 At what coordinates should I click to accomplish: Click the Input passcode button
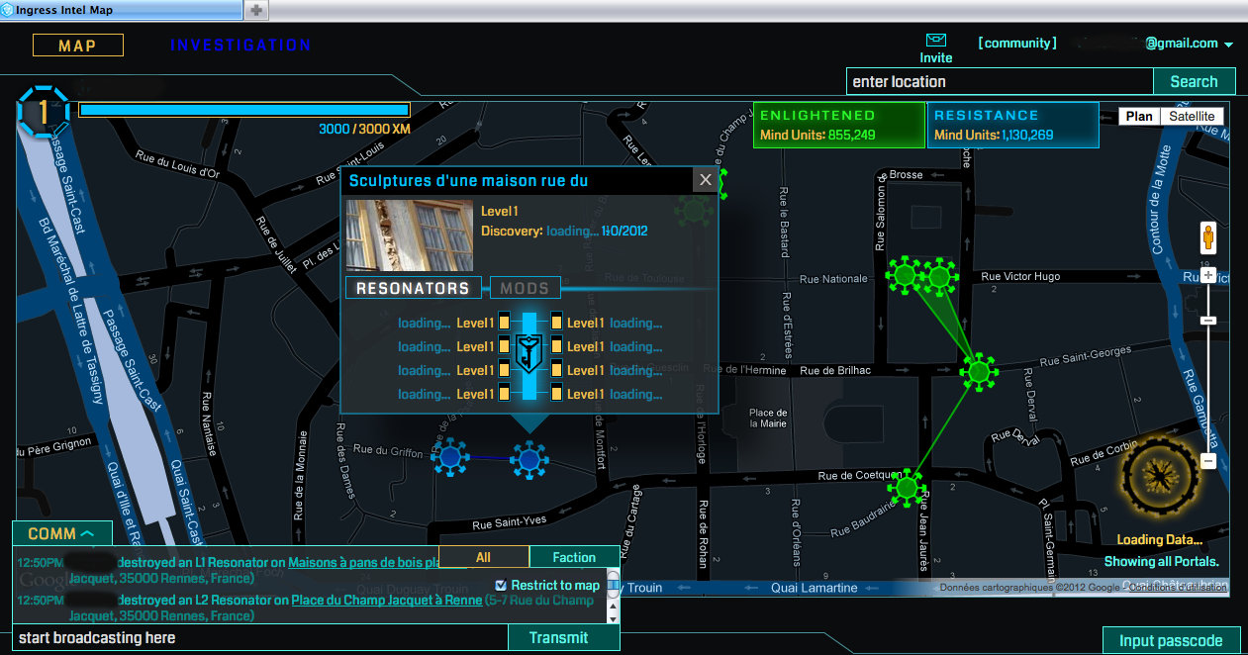tap(1169, 641)
